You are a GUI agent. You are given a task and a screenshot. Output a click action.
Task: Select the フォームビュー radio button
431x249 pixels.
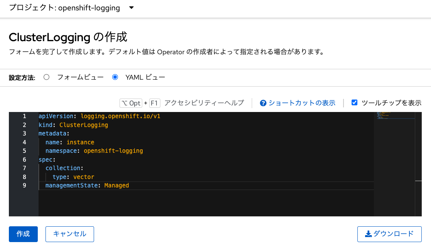point(46,77)
